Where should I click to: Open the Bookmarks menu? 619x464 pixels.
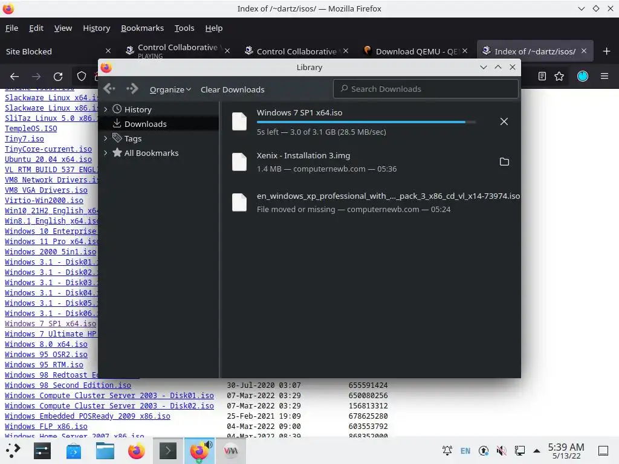pos(142,28)
